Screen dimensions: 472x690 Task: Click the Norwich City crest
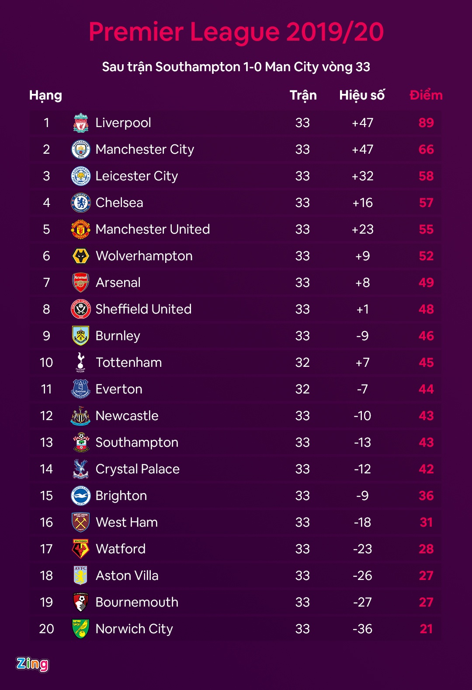coord(81,629)
